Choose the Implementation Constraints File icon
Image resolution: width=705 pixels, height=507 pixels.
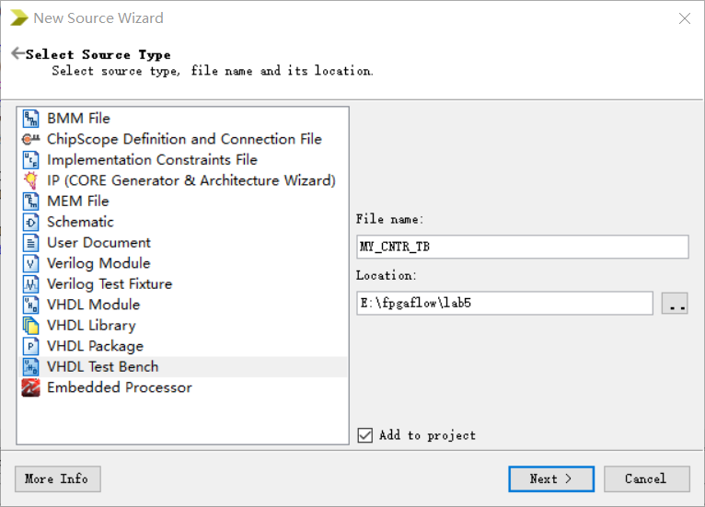[x=30, y=160]
